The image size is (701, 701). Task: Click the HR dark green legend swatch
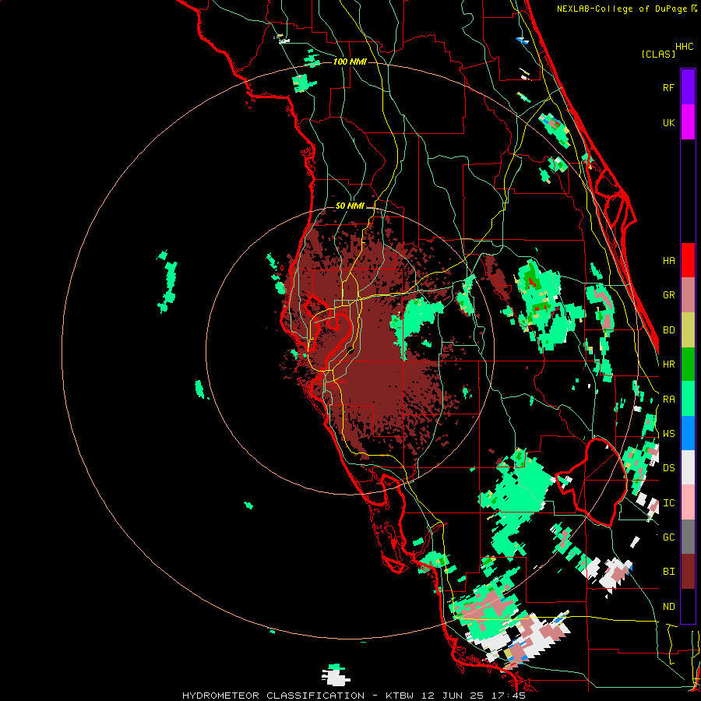pyautogui.click(x=688, y=364)
